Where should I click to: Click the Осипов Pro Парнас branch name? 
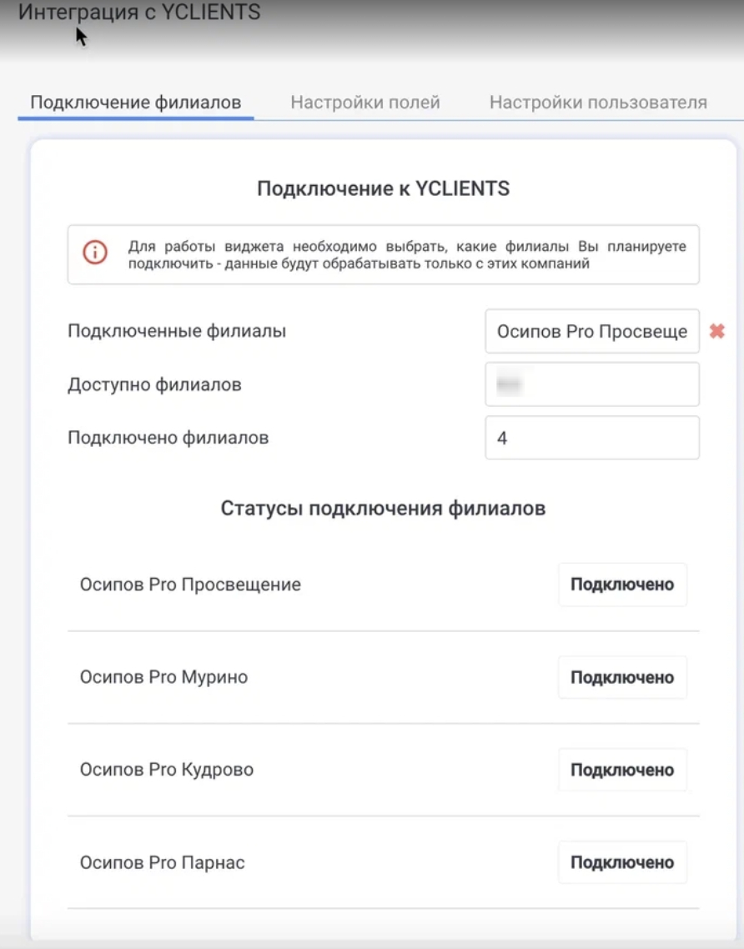pos(163,862)
